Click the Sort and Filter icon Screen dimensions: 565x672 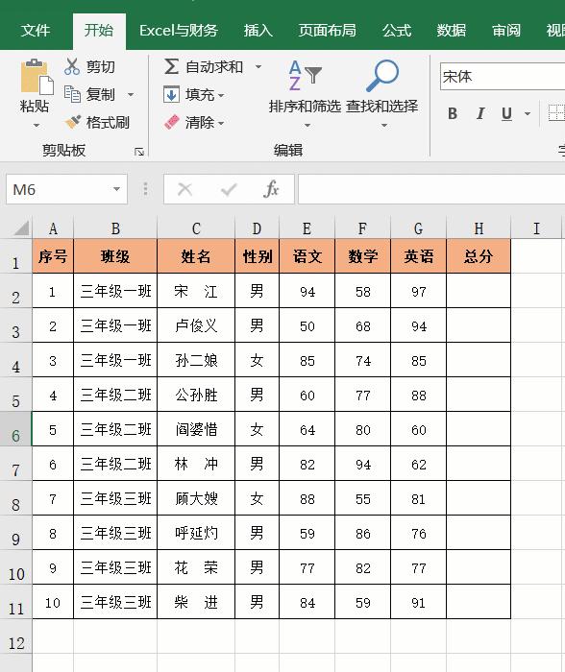point(305,76)
